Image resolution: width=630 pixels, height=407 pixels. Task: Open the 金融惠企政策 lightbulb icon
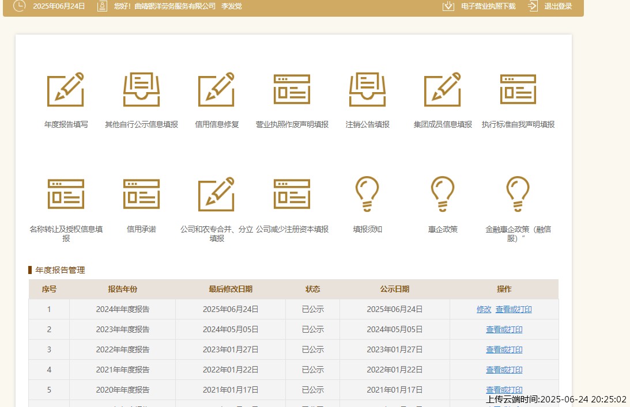click(x=518, y=194)
